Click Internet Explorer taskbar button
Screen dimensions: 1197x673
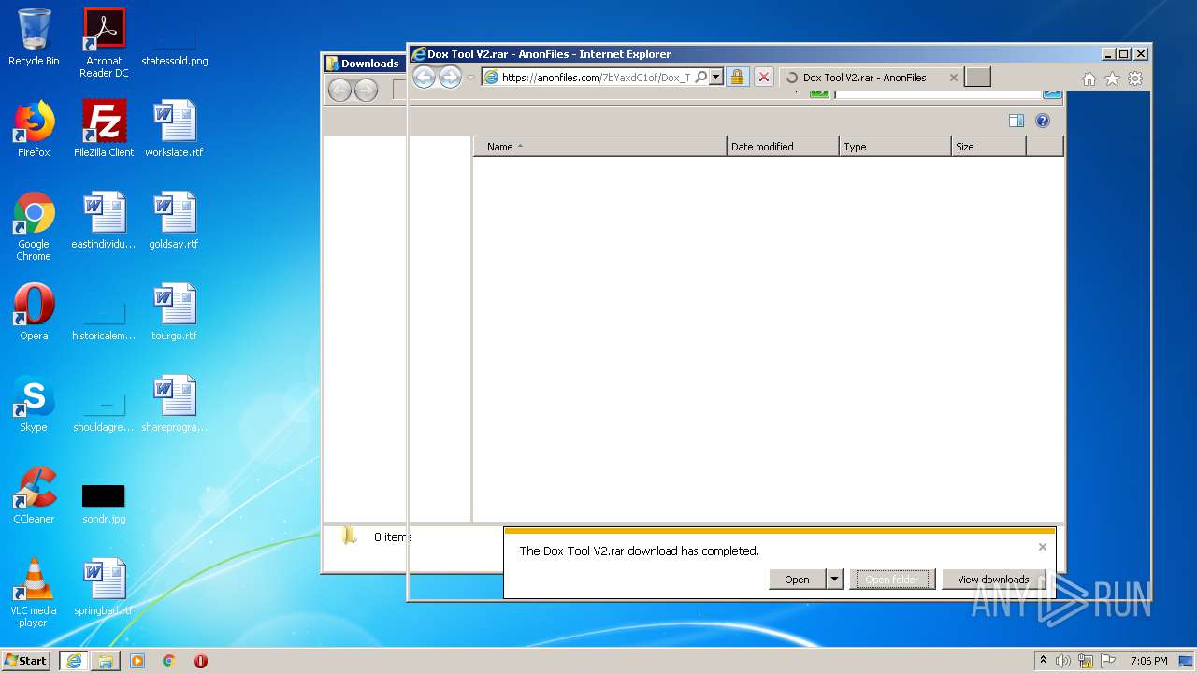click(74, 660)
